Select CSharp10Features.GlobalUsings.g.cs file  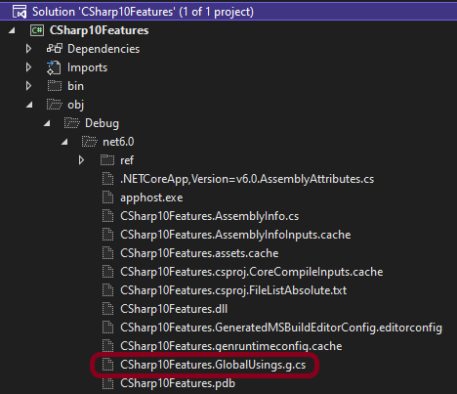(x=213, y=365)
